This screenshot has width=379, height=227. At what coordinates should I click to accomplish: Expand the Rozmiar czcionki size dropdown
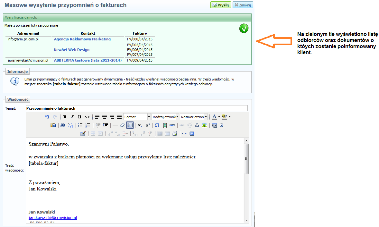pyautogui.click(x=194, y=117)
